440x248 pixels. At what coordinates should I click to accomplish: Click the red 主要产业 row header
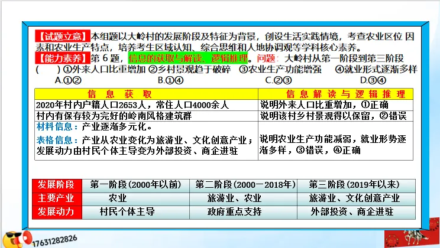(x=57, y=198)
